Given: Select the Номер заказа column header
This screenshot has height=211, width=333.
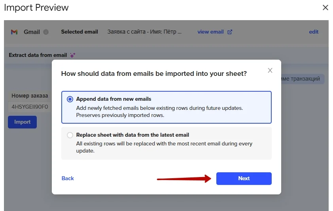Looking at the screenshot, I should coord(30,96).
